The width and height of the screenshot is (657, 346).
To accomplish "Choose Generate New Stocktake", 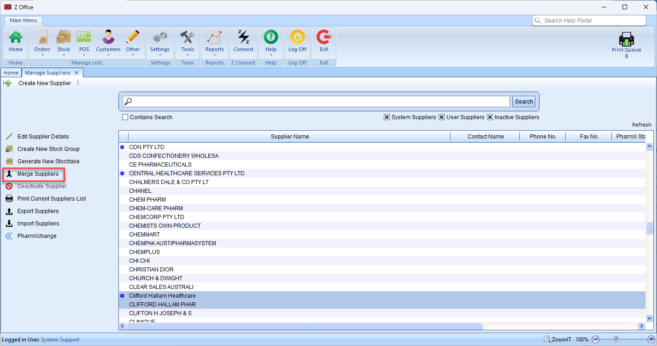I will (x=48, y=161).
